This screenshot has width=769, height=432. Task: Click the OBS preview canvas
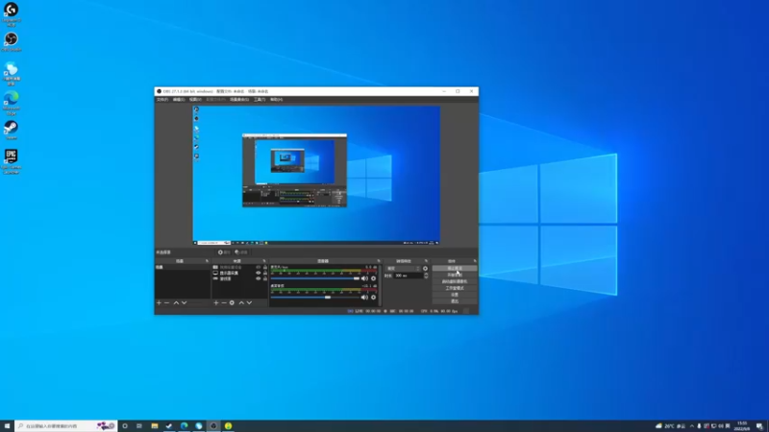[316, 175]
